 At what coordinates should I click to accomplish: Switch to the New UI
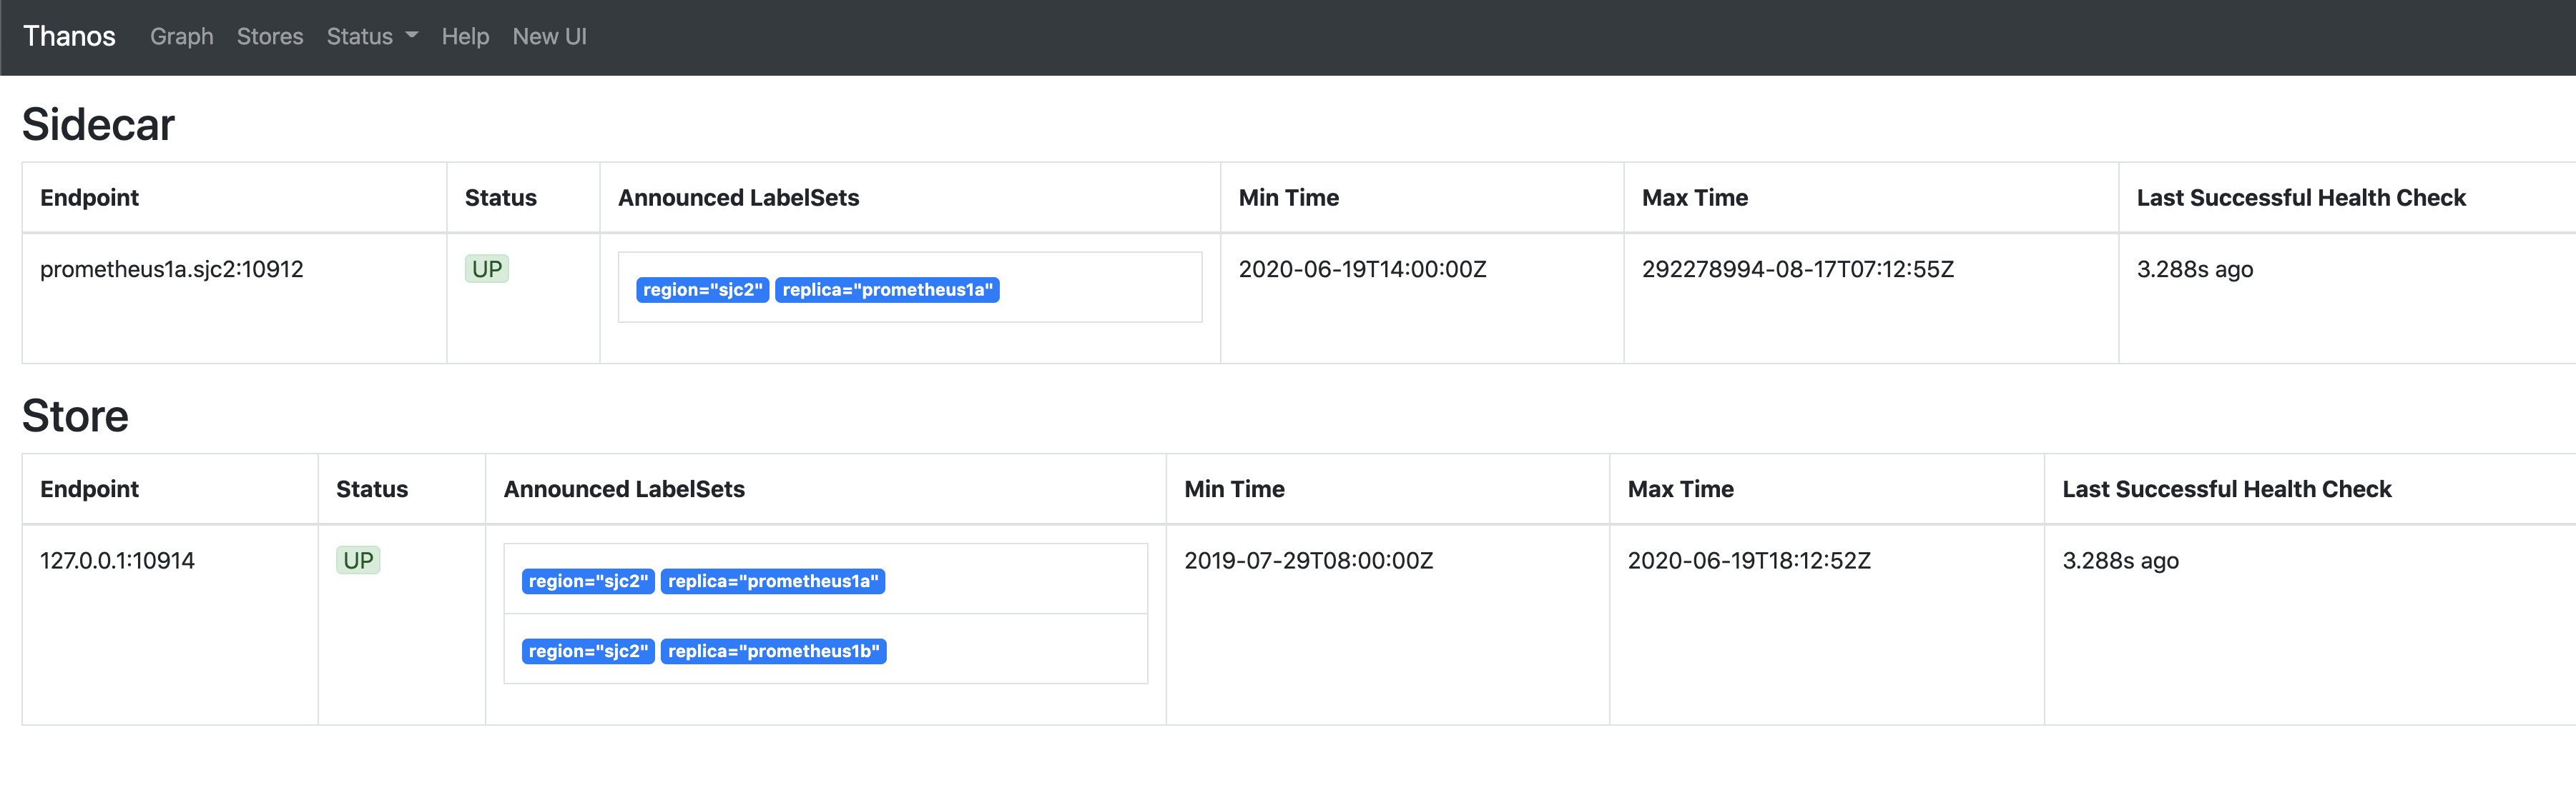tap(549, 37)
